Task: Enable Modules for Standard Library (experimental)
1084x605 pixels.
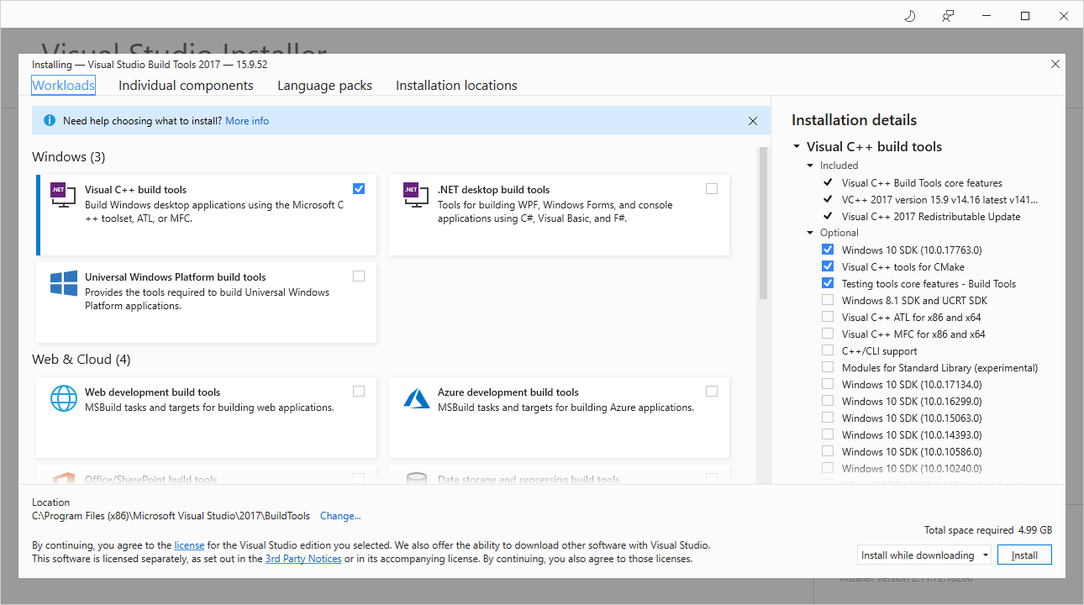Action: [828, 367]
